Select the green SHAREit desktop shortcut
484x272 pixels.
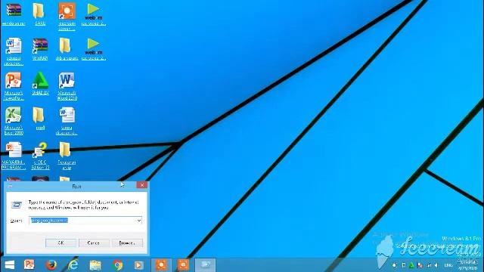[40, 84]
